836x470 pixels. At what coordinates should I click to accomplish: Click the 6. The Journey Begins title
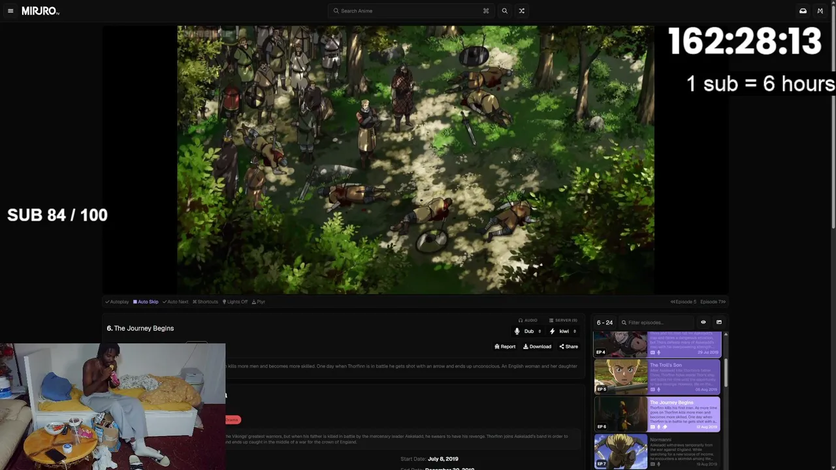coord(140,328)
